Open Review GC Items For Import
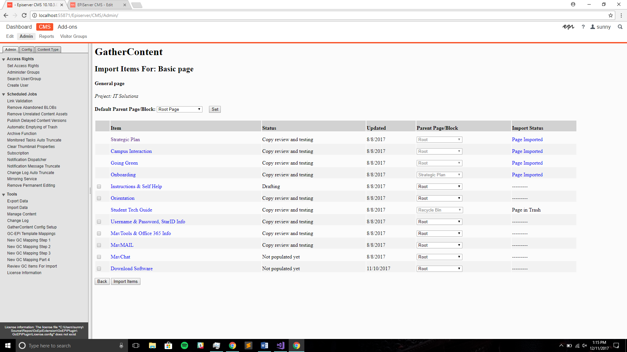Image resolution: width=627 pixels, height=352 pixels. tap(32, 266)
